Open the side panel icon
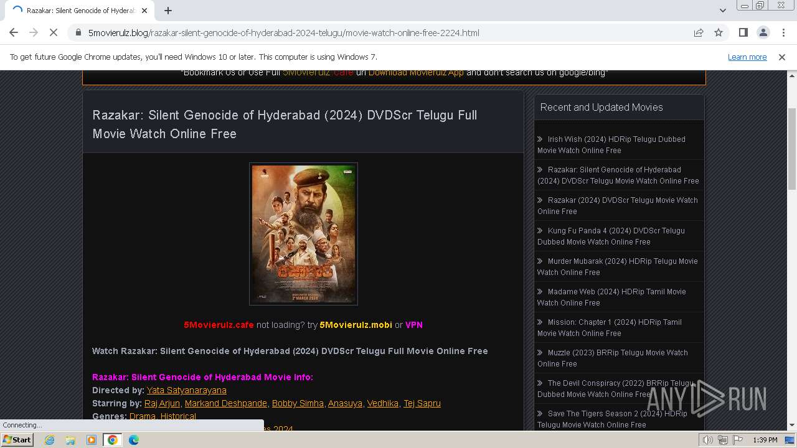The width and height of the screenshot is (797, 448). point(743,32)
